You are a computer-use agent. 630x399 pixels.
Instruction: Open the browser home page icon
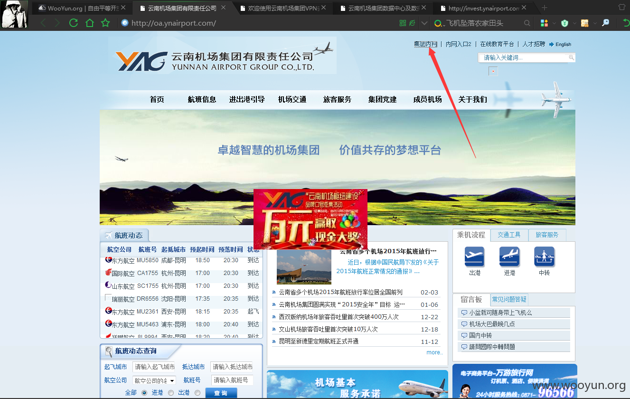coord(89,23)
